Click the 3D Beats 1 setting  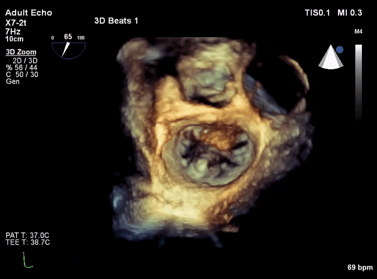[x=116, y=21]
